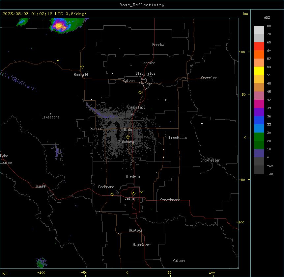Image resolution: width=284 pixels, height=277 pixels.
Task: Click the Blackfalds label
Action: pyautogui.click(x=145, y=73)
